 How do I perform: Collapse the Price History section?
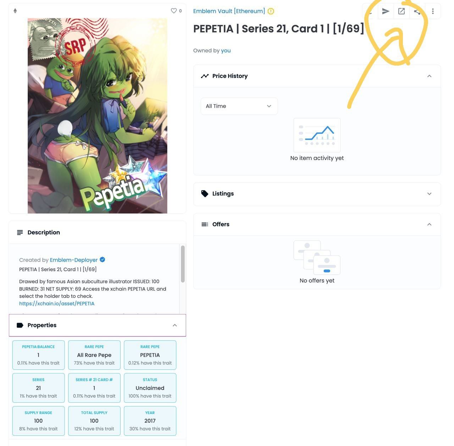(x=429, y=76)
